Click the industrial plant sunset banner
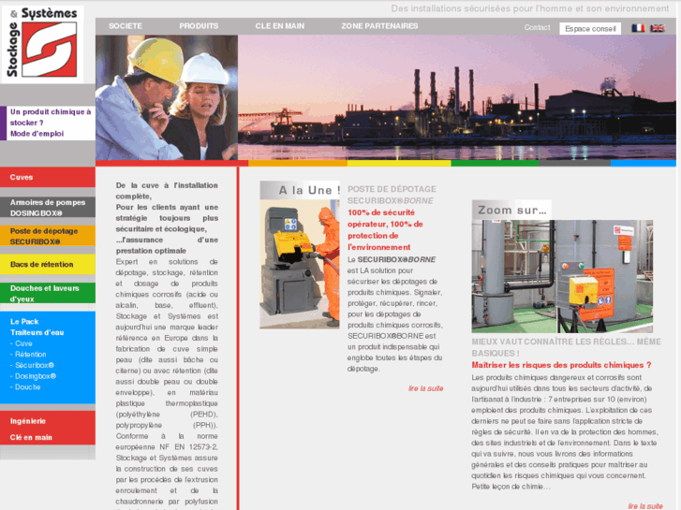 tap(457, 97)
